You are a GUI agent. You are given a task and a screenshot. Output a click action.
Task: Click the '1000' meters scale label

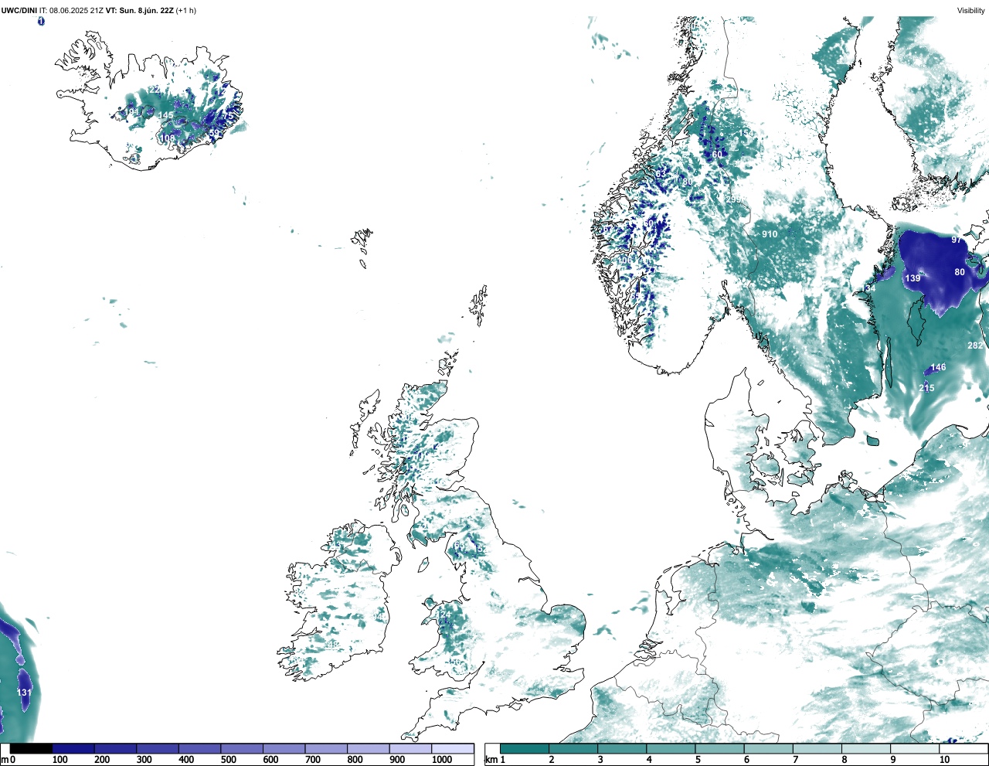[x=442, y=760]
